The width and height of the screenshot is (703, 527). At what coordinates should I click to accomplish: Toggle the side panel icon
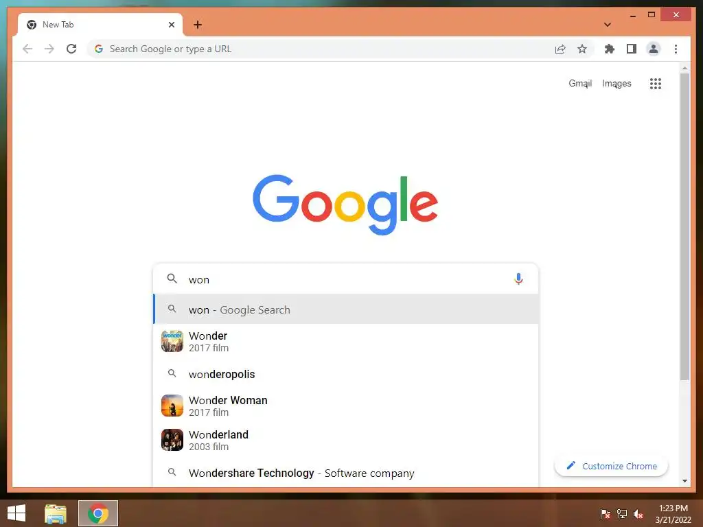click(632, 49)
